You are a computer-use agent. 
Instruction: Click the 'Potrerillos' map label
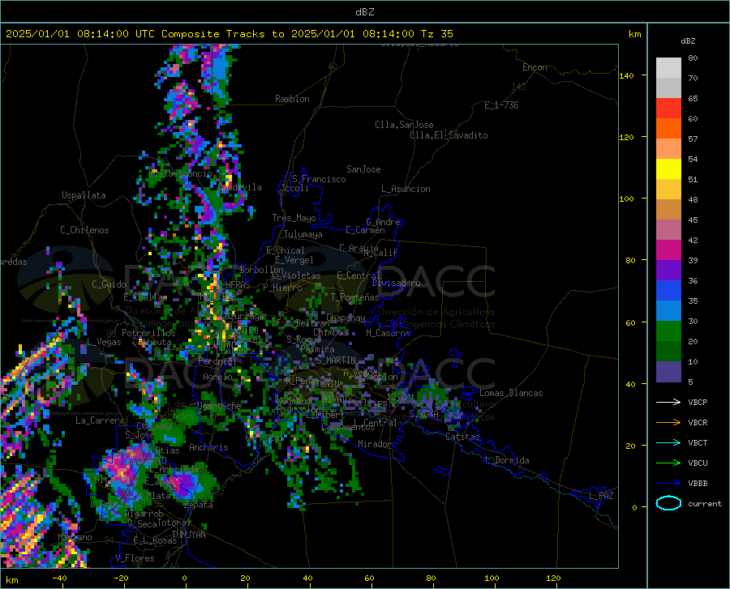[148, 333]
